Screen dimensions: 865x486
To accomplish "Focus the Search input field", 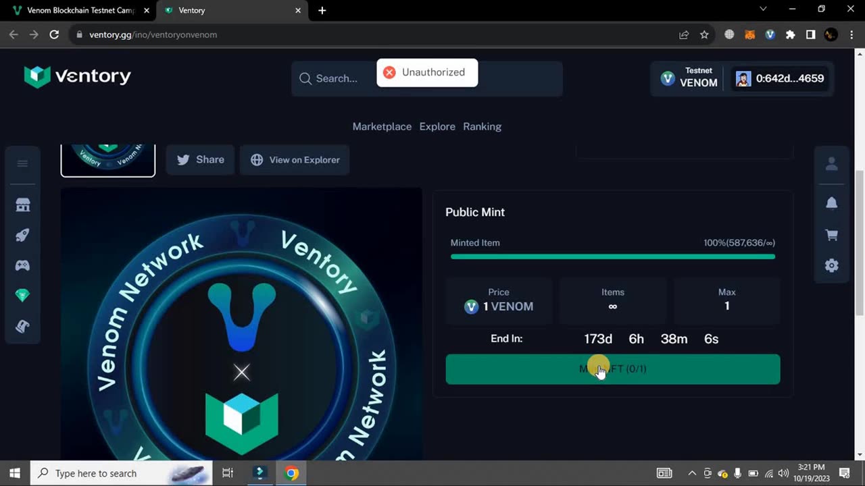I will pyautogui.click(x=426, y=78).
